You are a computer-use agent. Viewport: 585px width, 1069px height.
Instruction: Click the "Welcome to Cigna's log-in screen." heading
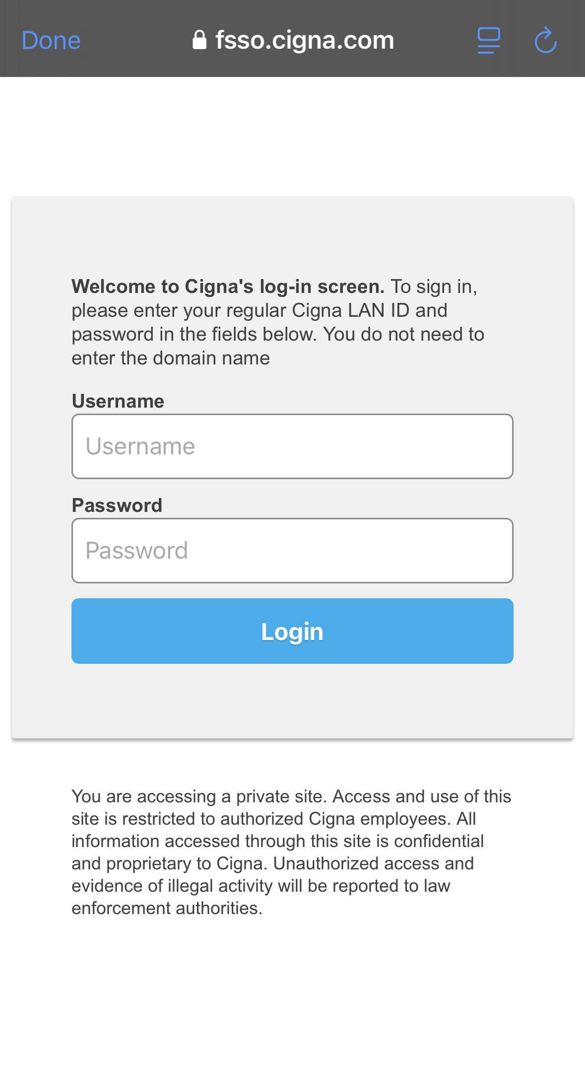[228, 286]
